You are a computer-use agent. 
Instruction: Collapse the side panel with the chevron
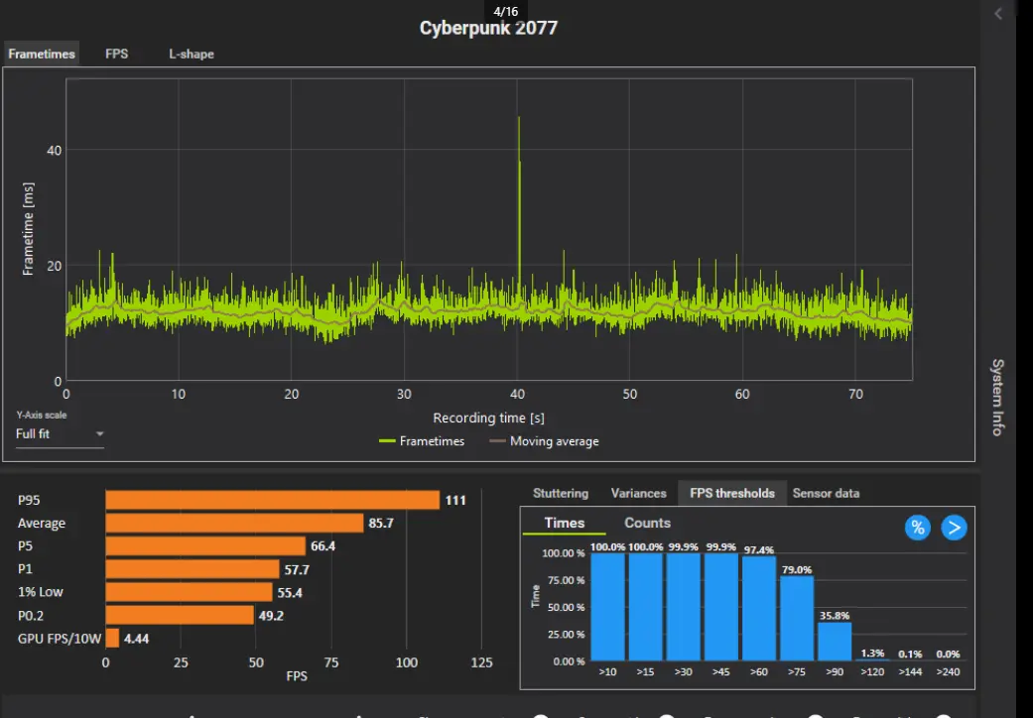(998, 13)
